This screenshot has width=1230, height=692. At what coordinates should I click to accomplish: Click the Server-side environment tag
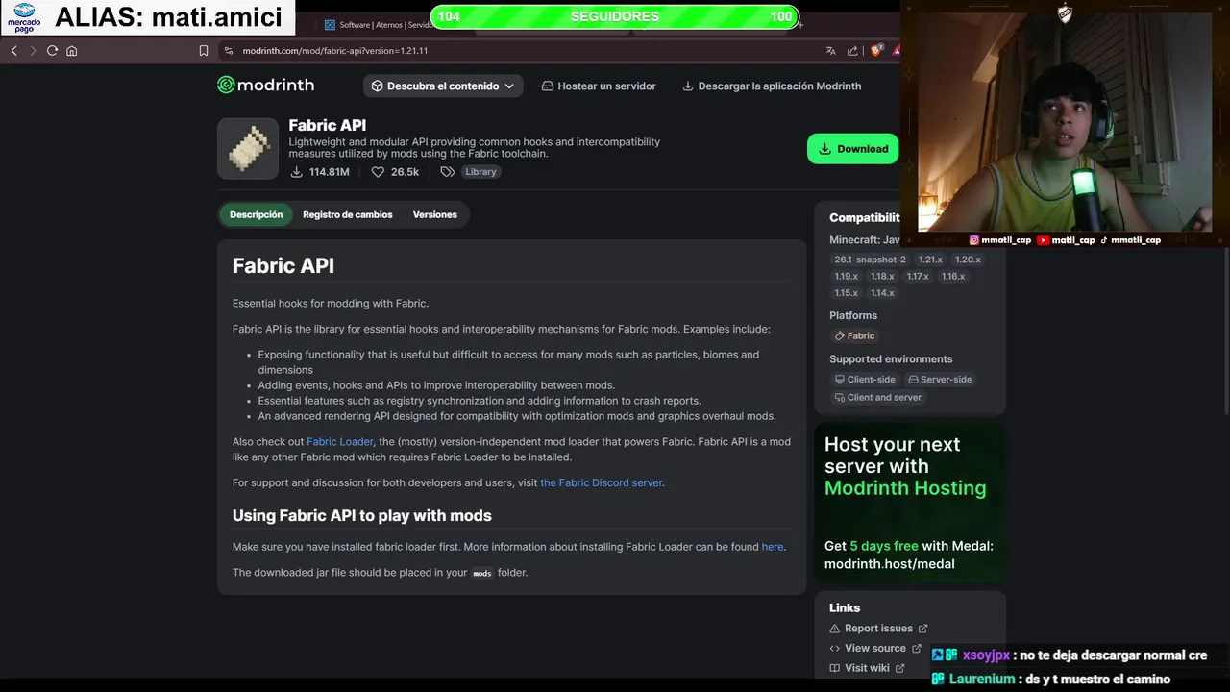click(940, 380)
